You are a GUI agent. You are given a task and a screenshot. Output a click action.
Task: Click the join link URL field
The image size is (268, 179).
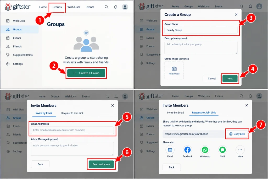[x=194, y=134]
